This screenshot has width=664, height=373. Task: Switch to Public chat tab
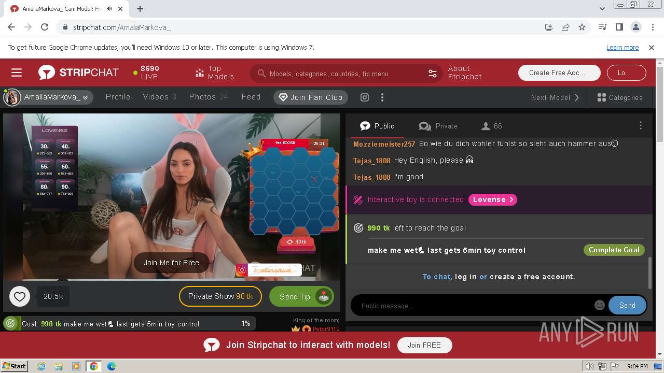pos(377,126)
